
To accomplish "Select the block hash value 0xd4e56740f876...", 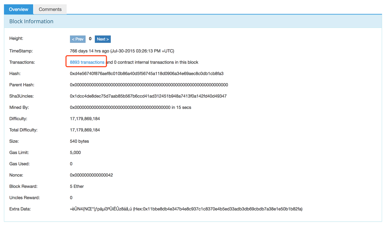I will coord(147,74).
